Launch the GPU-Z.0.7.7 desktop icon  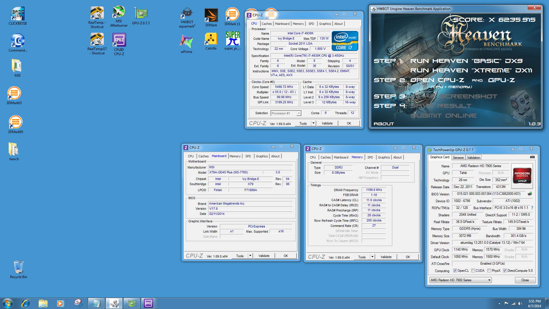pos(141,16)
